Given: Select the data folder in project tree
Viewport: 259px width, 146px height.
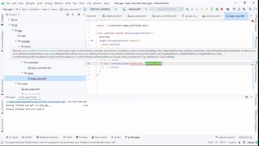Looking at the screenshot, I should (23, 36).
